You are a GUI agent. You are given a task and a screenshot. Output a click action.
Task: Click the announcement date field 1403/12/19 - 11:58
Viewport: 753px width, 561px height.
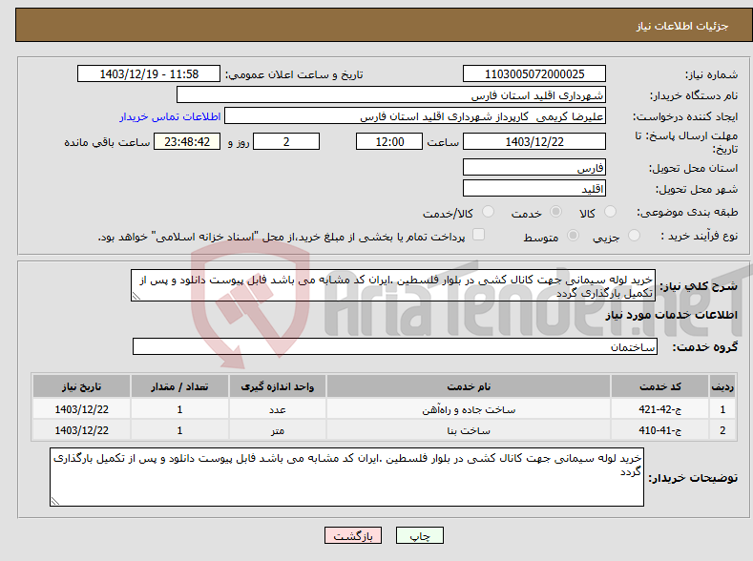click(148, 73)
